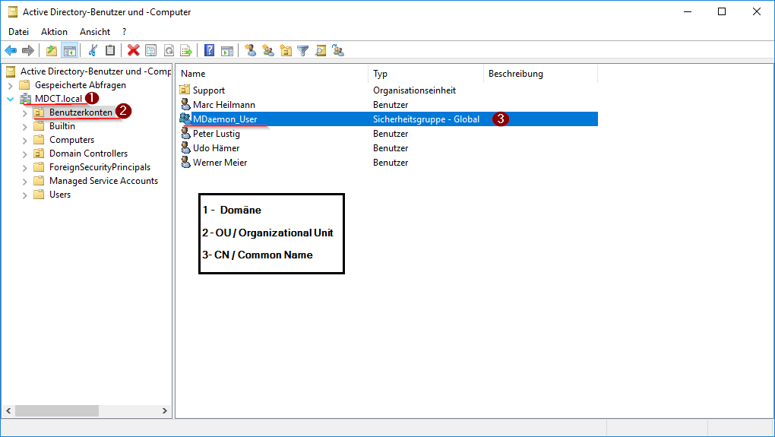The height and width of the screenshot is (437, 775).
Task: Open the Ansicht menu
Action: tap(95, 32)
